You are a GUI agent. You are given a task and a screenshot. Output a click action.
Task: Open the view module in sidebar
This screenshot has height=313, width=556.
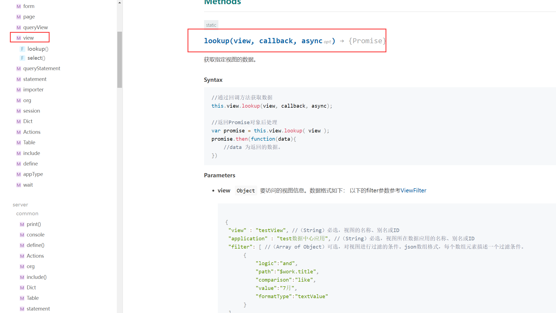[x=28, y=38]
